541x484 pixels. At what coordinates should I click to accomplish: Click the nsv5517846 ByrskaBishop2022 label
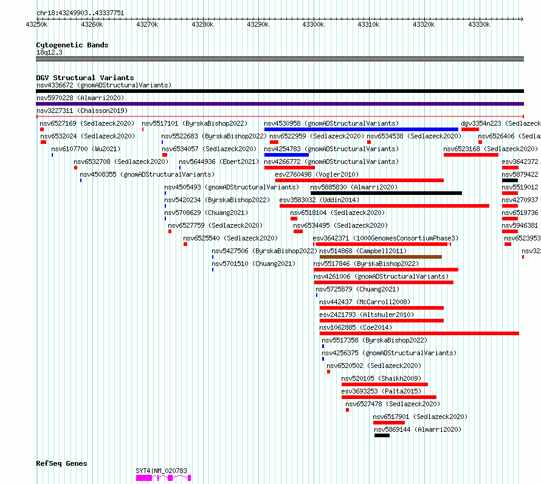[x=366, y=264]
